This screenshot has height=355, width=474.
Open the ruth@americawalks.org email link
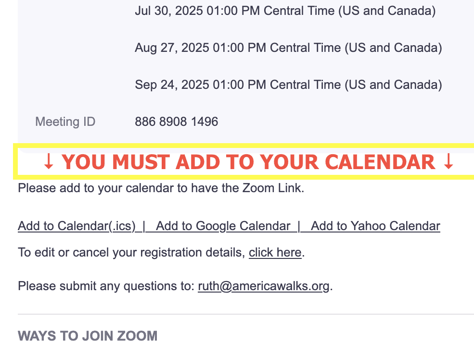coord(264,286)
